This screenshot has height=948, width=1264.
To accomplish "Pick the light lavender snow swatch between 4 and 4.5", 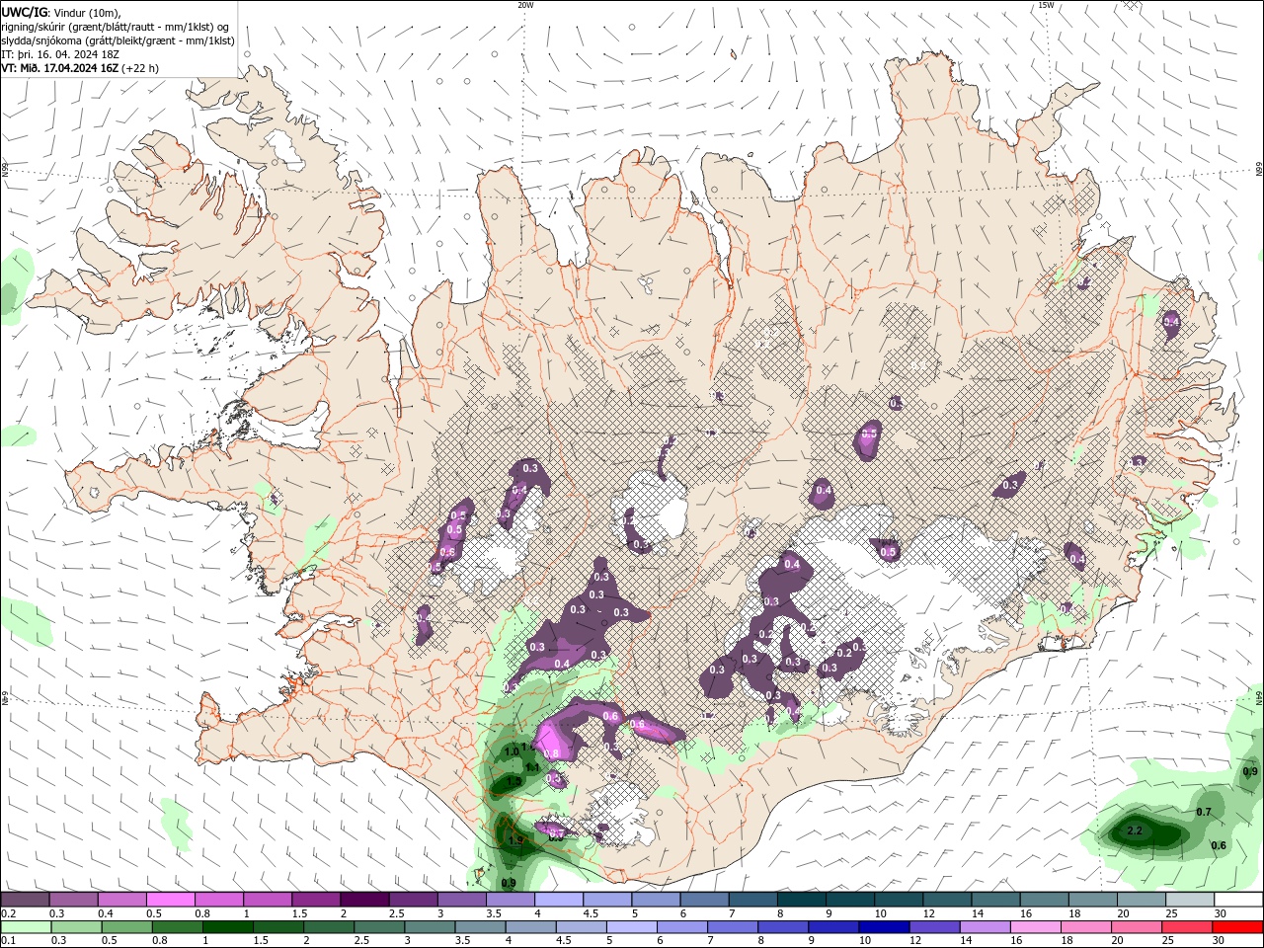I will 559,900.
